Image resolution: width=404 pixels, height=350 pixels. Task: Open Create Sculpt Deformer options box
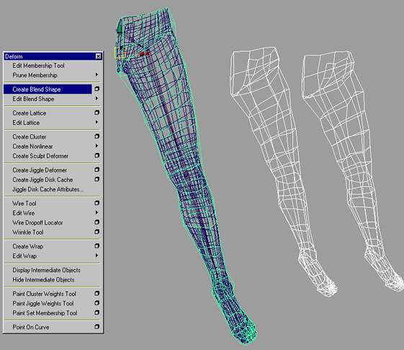point(97,155)
